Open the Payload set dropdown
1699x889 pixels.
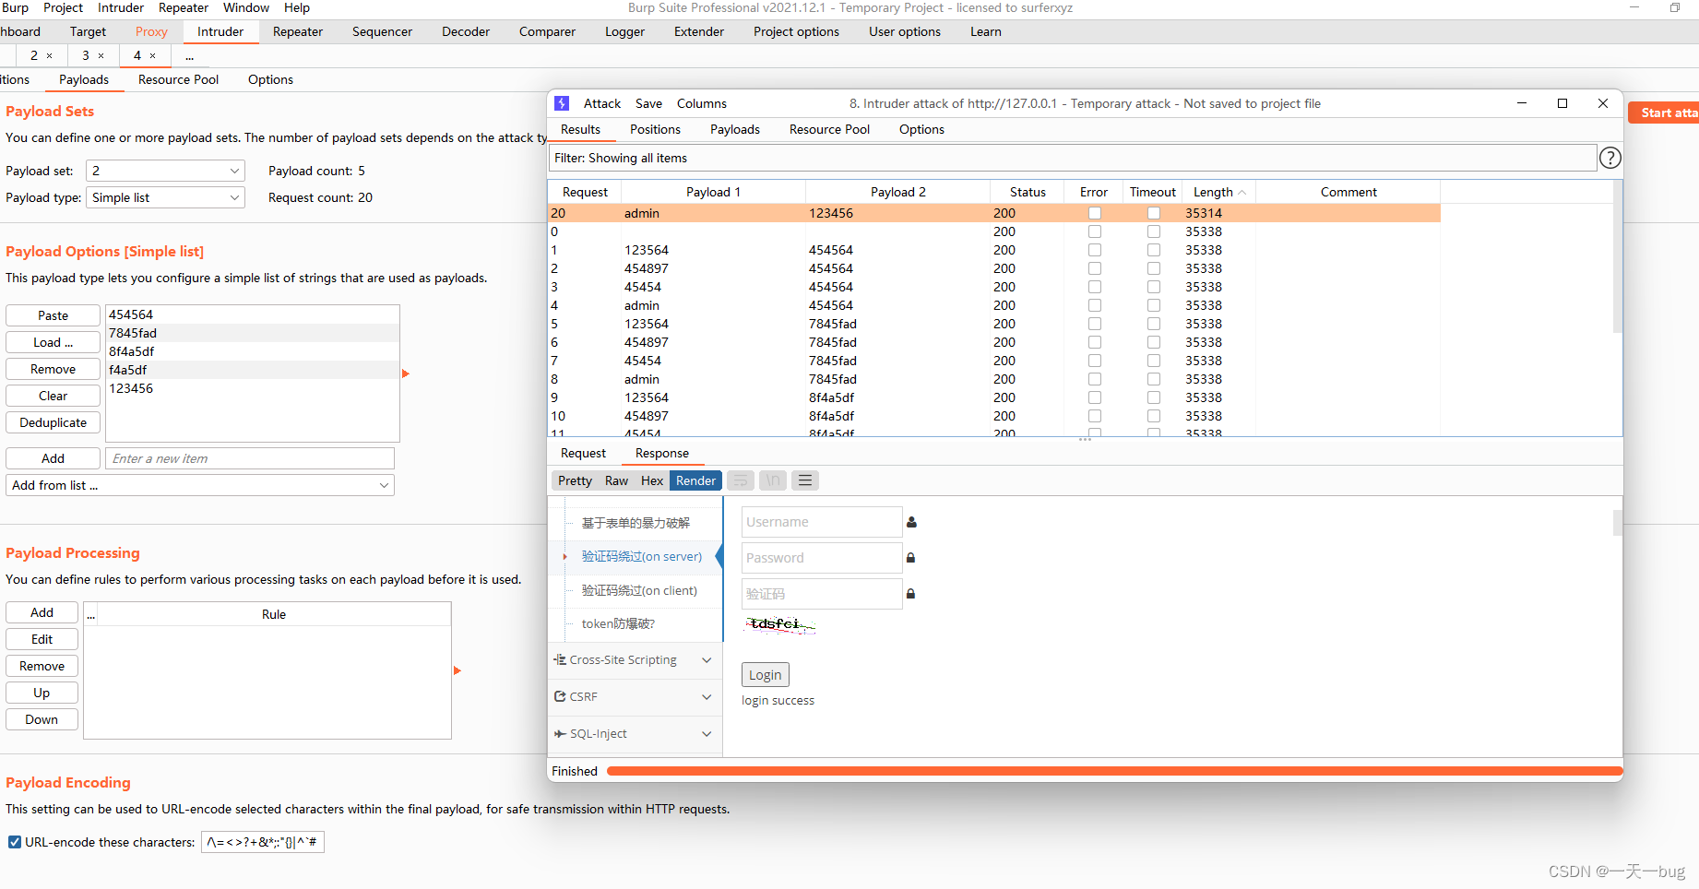[165, 171]
